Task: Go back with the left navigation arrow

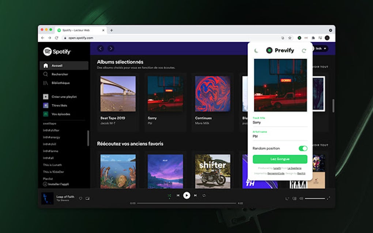Action: [x=100, y=48]
